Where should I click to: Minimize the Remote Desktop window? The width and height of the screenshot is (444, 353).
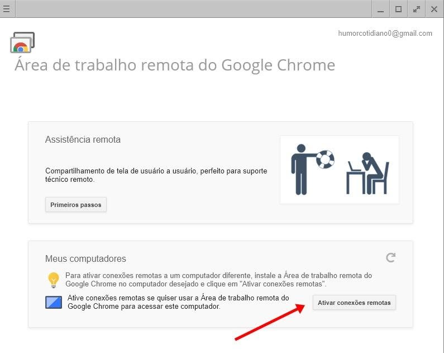(x=380, y=9)
